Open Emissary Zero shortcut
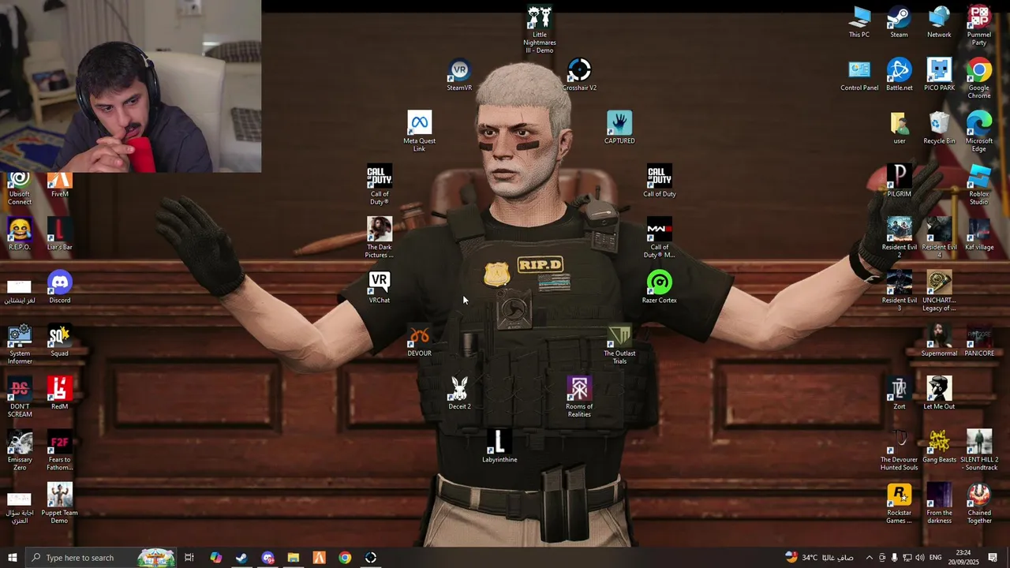Image resolution: width=1010 pixels, height=568 pixels. [20, 450]
